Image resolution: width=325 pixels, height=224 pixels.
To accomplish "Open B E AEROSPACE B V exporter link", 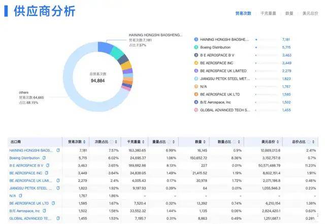I will (x=26, y=166).
